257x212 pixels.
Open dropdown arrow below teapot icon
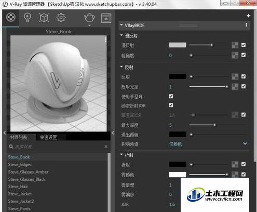tap(89, 25)
